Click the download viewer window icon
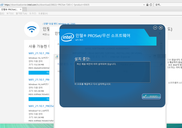 click(x=57, y=57)
